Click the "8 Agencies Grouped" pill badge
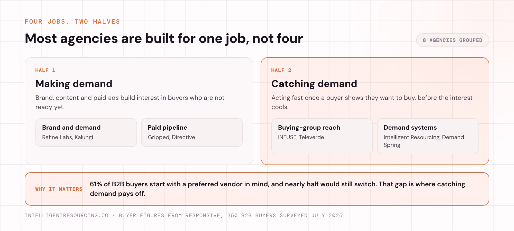Screen dimensions: 514x231 [453, 40]
